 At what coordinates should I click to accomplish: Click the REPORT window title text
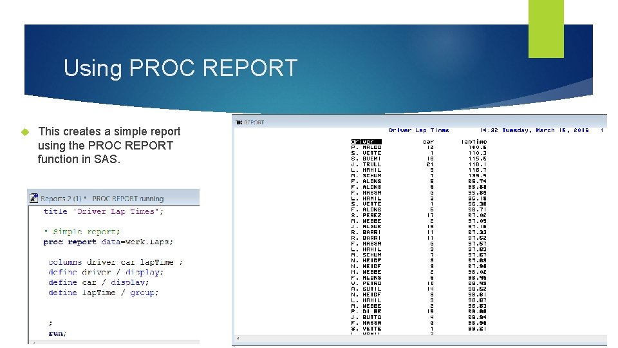click(254, 122)
